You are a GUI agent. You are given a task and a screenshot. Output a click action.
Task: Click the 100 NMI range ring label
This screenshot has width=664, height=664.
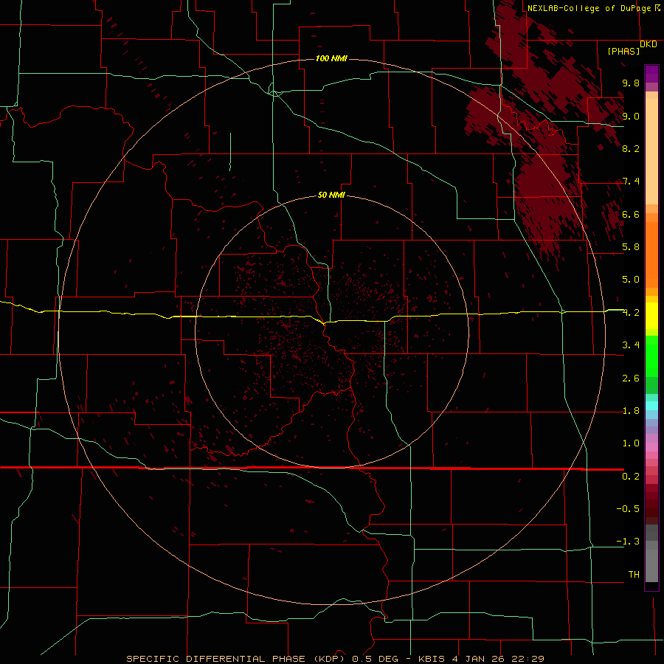pos(331,58)
